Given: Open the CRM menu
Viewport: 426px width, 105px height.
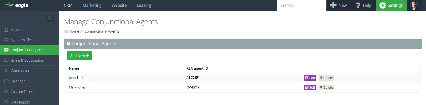Looking at the screenshot, I should tap(68, 5).
